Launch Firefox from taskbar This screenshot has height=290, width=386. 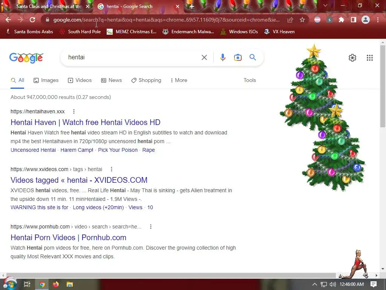pos(56,284)
